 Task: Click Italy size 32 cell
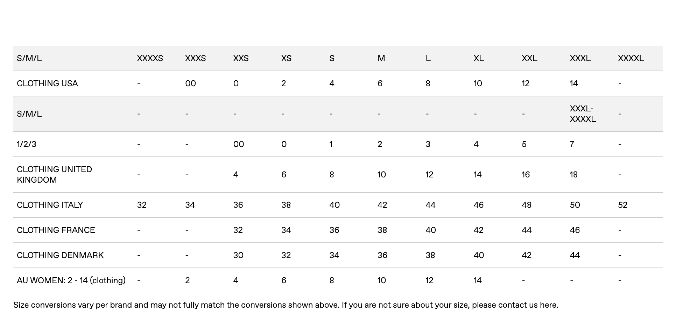point(142,205)
